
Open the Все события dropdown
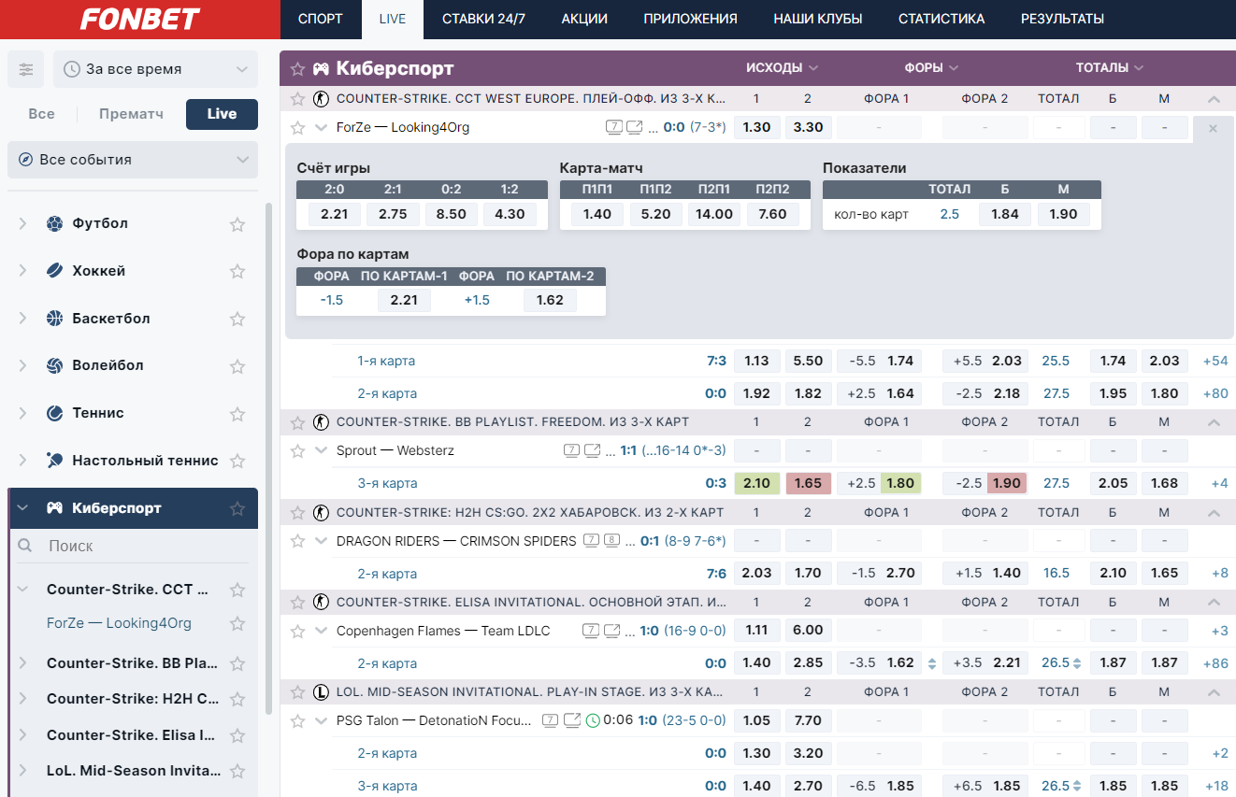(132, 160)
